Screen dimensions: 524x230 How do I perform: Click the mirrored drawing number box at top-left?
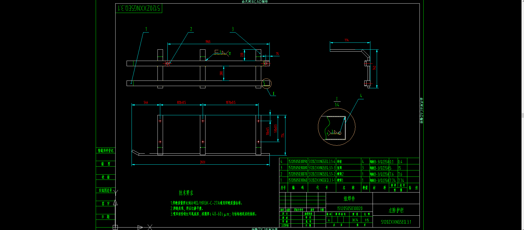click(x=139, y=8)
